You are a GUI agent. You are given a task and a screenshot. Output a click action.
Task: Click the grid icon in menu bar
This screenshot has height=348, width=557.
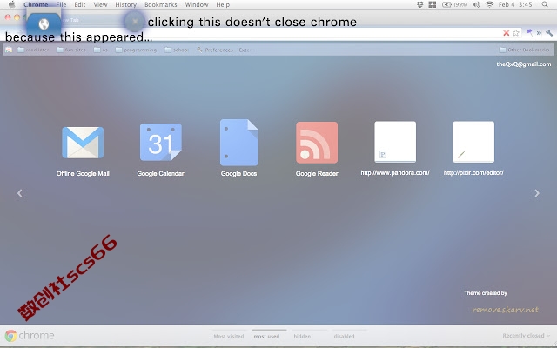coord(433,4)
